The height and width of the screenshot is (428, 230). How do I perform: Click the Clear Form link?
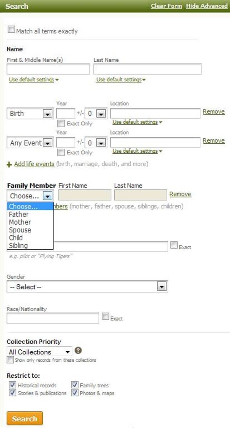pyautogui.click(x=166, y=6)
